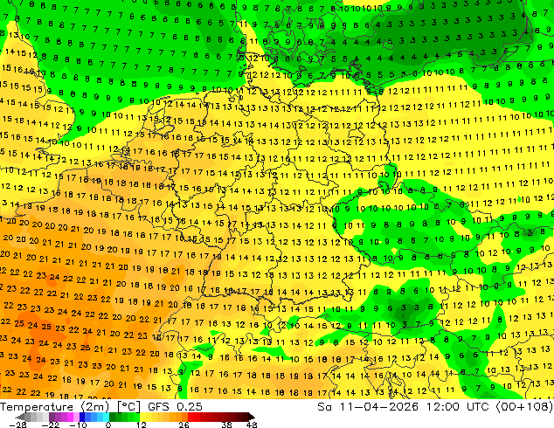The image size is (554, 428).
Task: Click the "26" legend value under color bar
Action: point(184,425)
